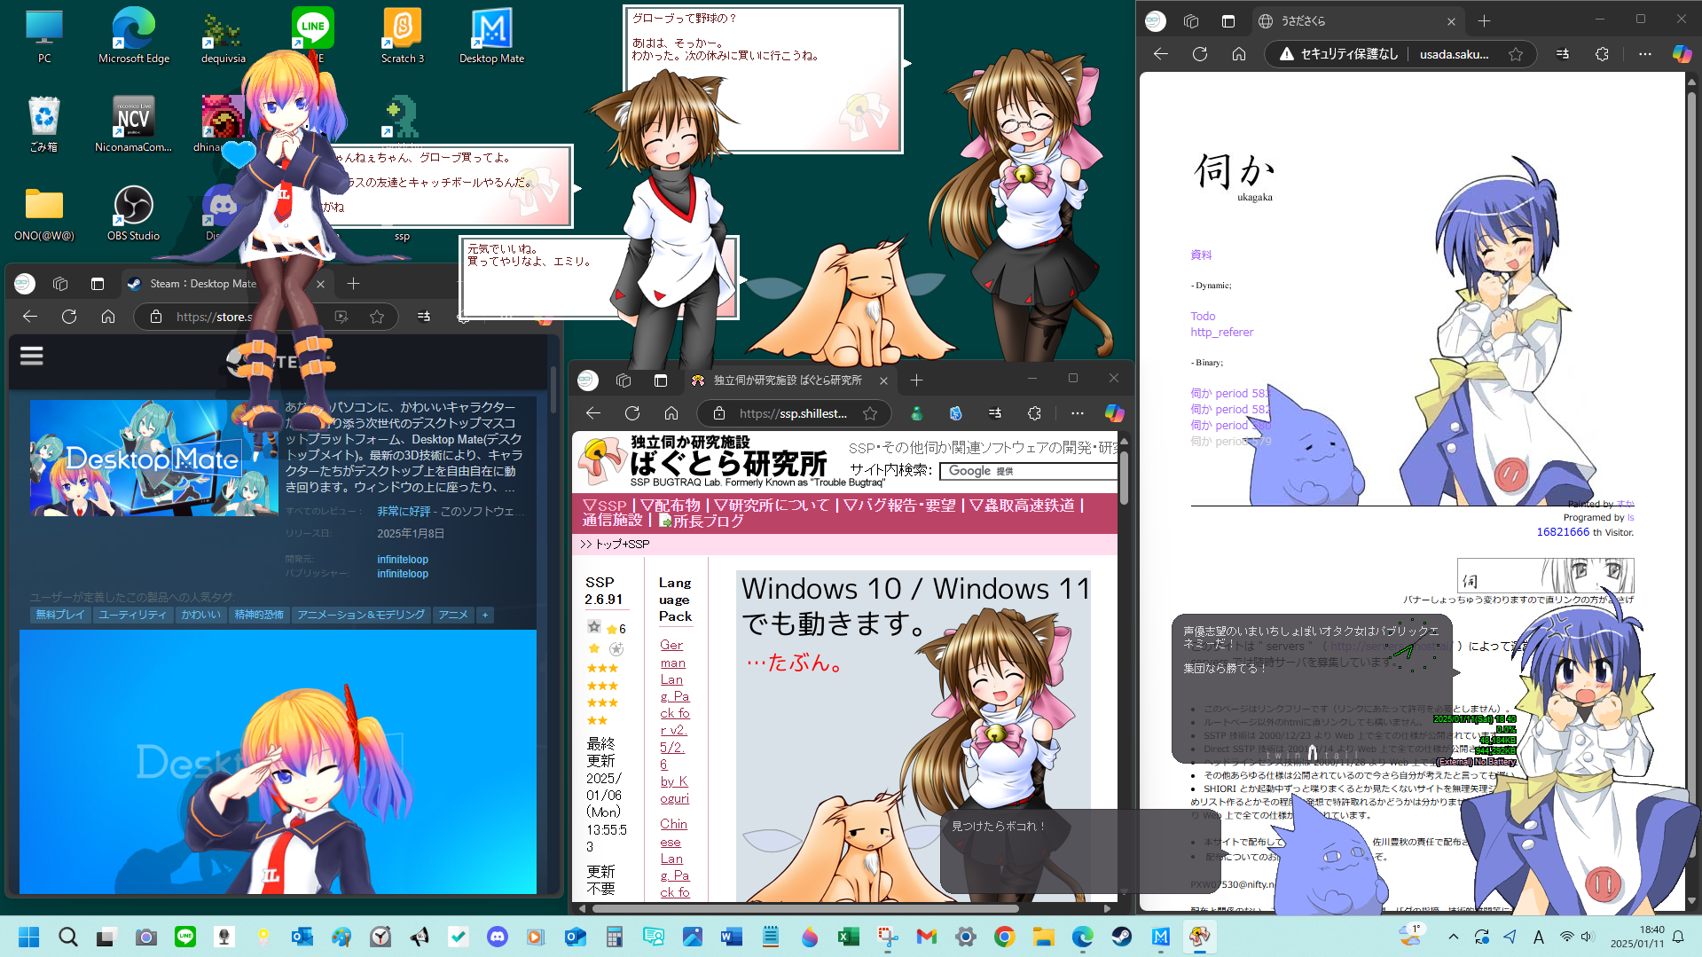Viewport: 1702px width, 957px height.
Task: Close the Steam : Desktop Mate tab
Action: (320, 284)
